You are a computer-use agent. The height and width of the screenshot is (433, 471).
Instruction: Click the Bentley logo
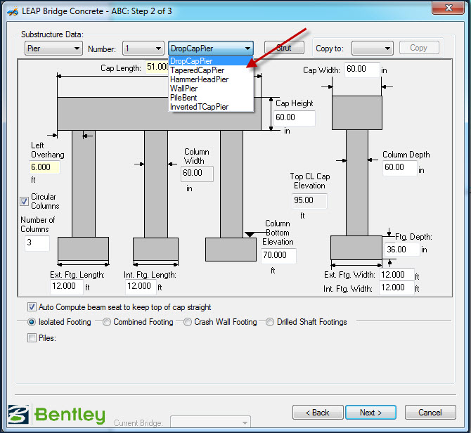(56, 415)
